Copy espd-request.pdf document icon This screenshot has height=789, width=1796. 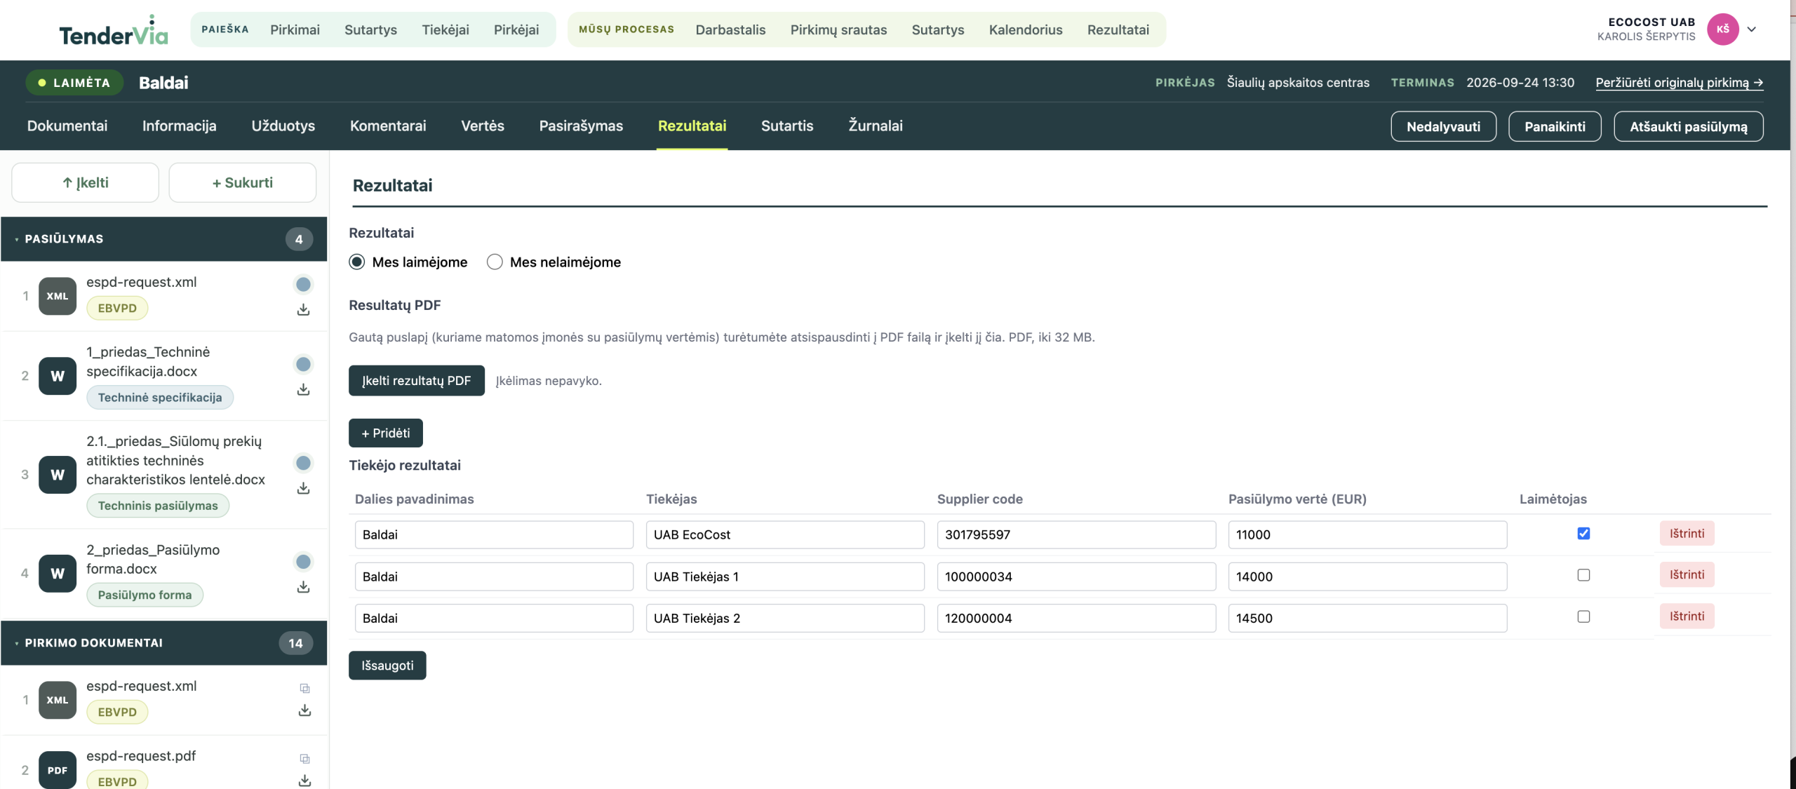click(x=304, y=759)
